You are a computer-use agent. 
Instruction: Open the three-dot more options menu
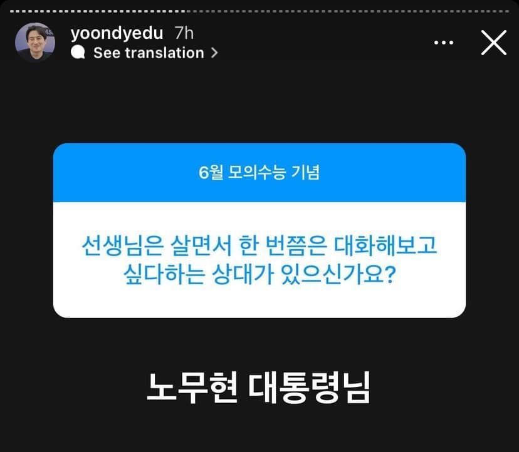coord(444,43)
